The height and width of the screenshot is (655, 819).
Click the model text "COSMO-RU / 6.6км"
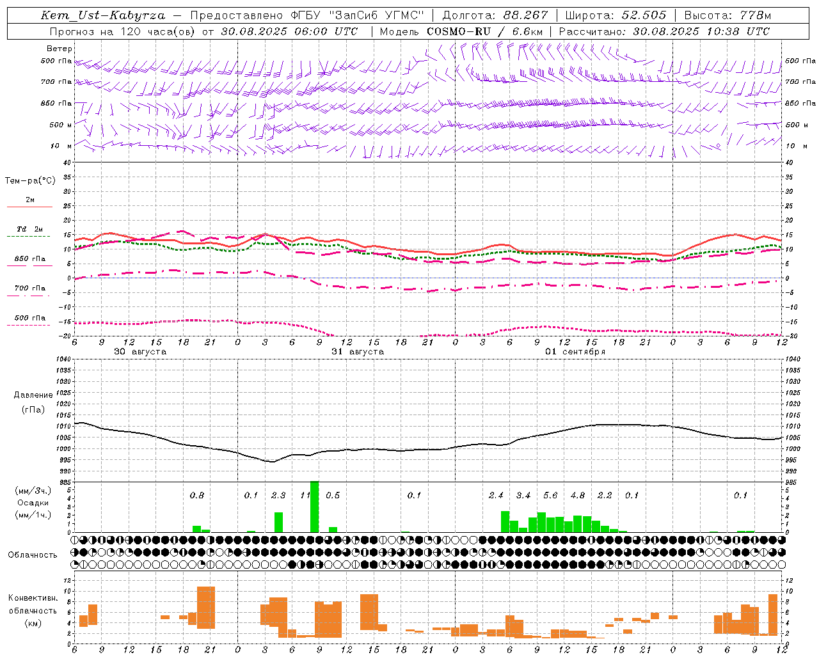click(x=485, y=31)
